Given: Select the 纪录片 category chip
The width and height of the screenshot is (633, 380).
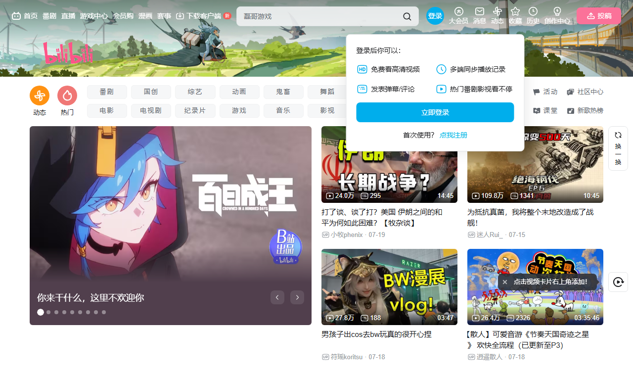Looking at the screenshot, I should coord(195,111).
